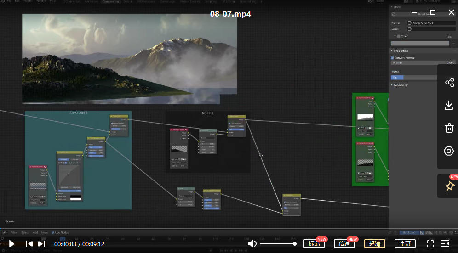Viewport: 458px width, 253px height.
Task: Mute the player volume
Action: click(x=252, y=244)
